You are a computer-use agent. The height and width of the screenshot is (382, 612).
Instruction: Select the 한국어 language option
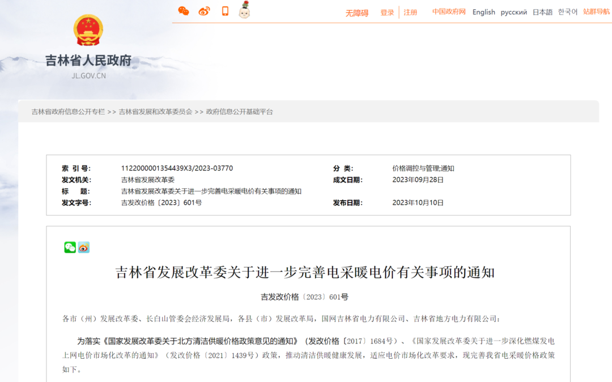568,12
